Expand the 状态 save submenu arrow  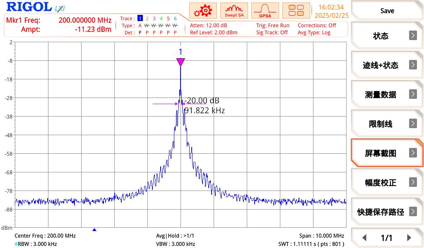click(x=413, y=36)
